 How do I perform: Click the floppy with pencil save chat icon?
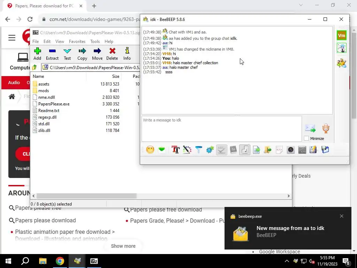[313, 150]
